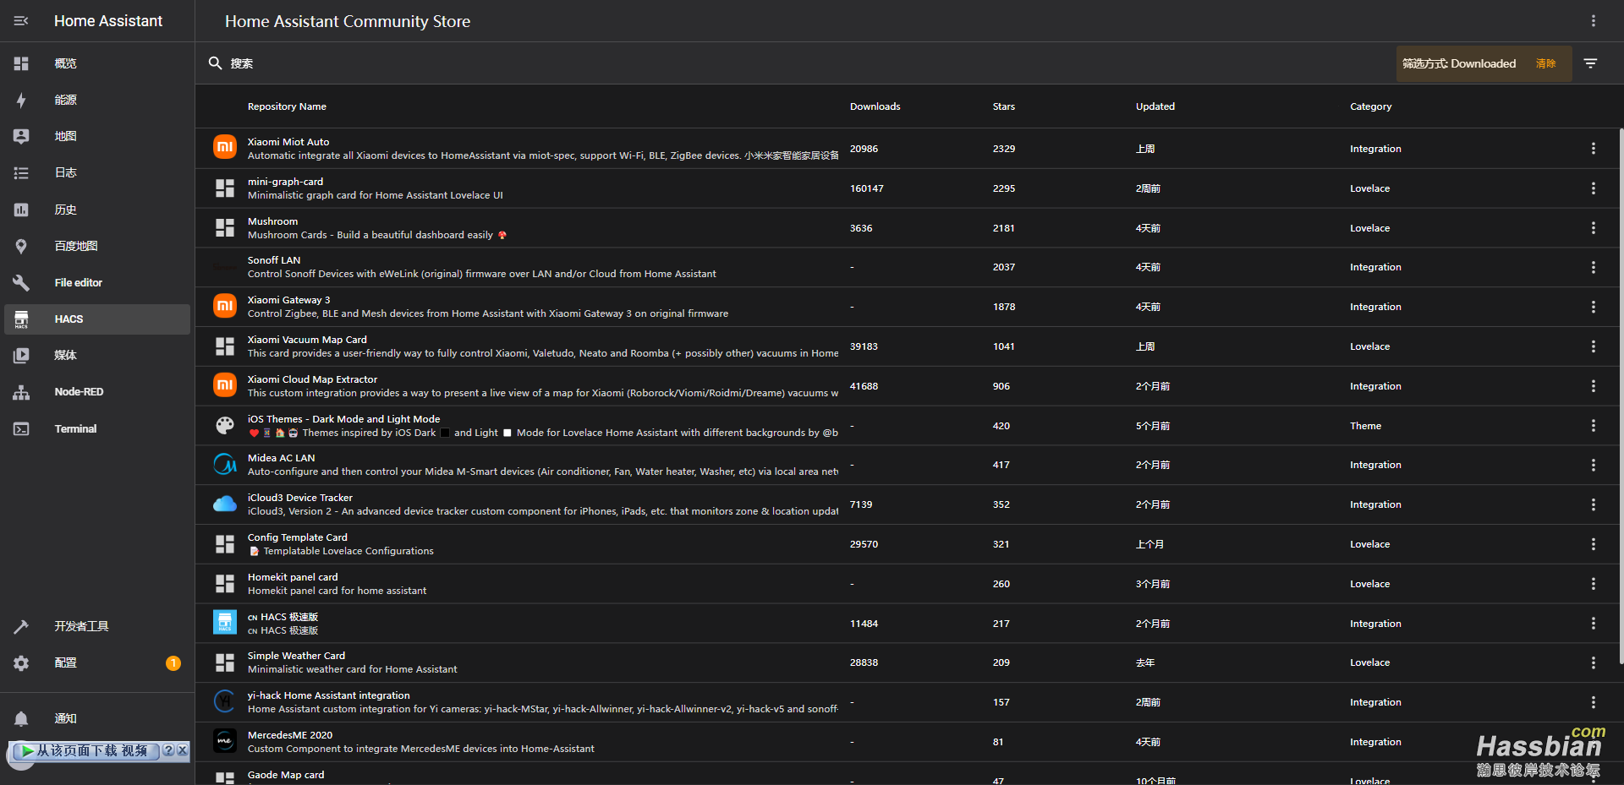Click the help question mark on overlay bar
Image resolution: width=1624 pixels, height=785 pixels.
[168, 750]
